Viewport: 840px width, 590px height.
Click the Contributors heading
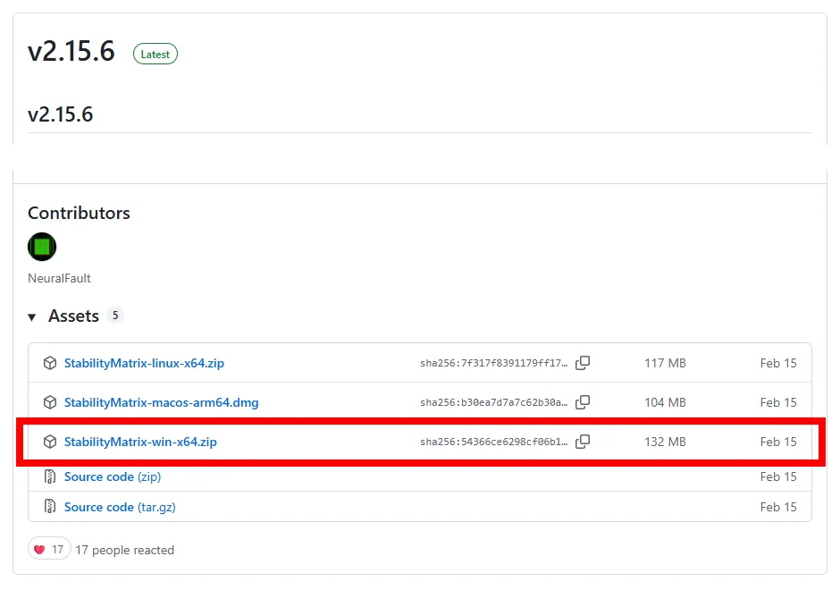coord(79,213)
